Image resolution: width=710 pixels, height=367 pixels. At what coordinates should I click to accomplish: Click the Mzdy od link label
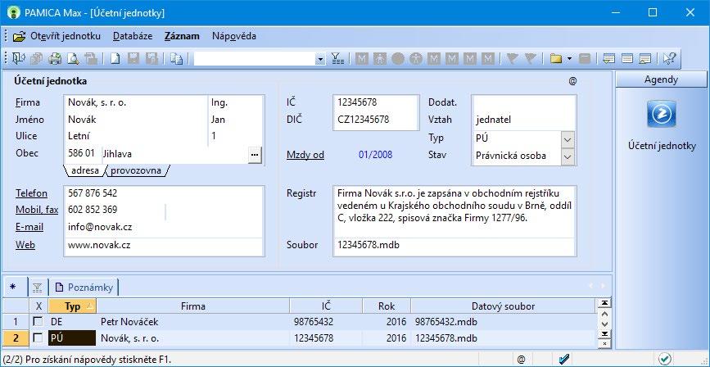click(305, 156)
